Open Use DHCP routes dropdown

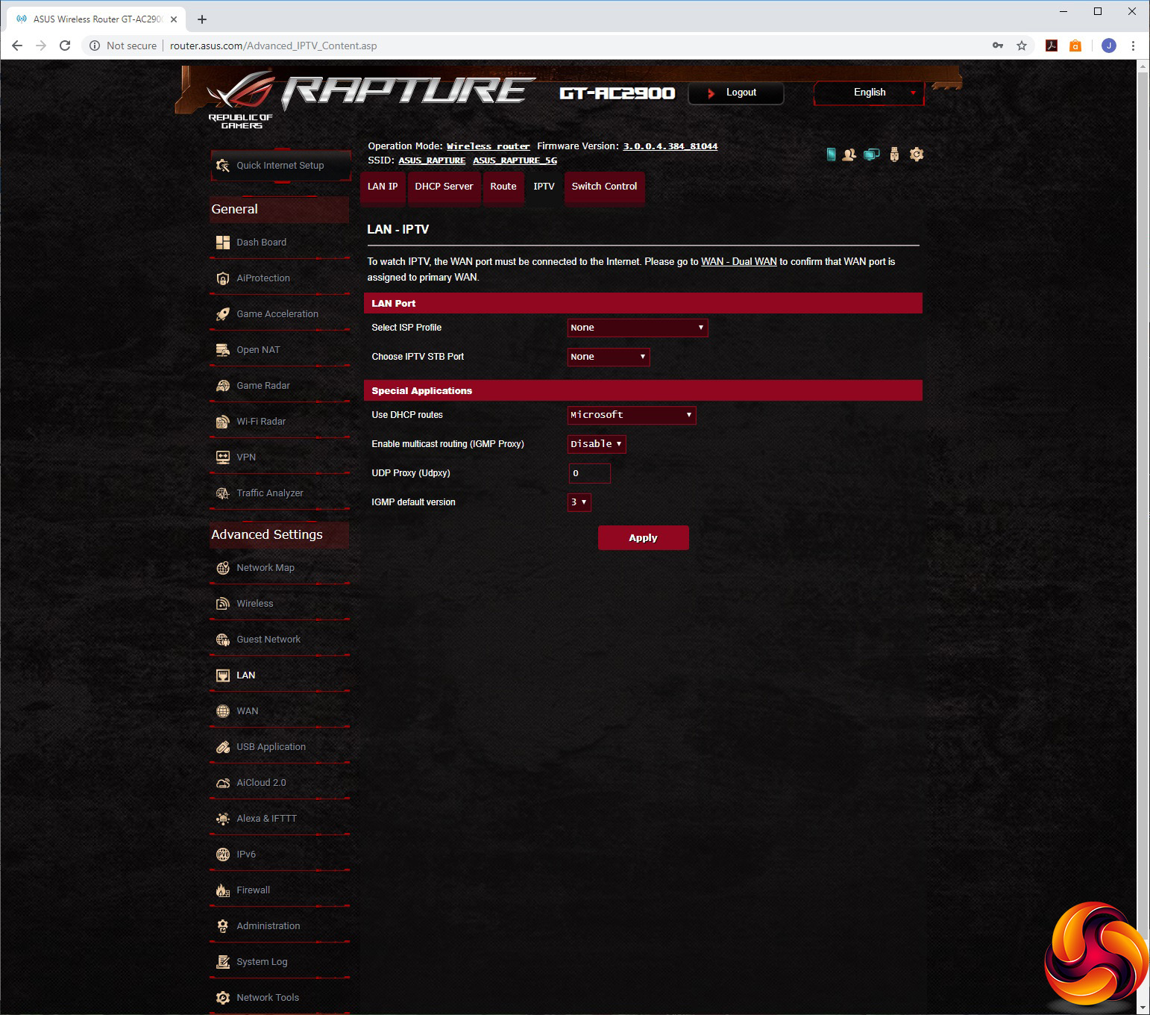tap(632, 415)
